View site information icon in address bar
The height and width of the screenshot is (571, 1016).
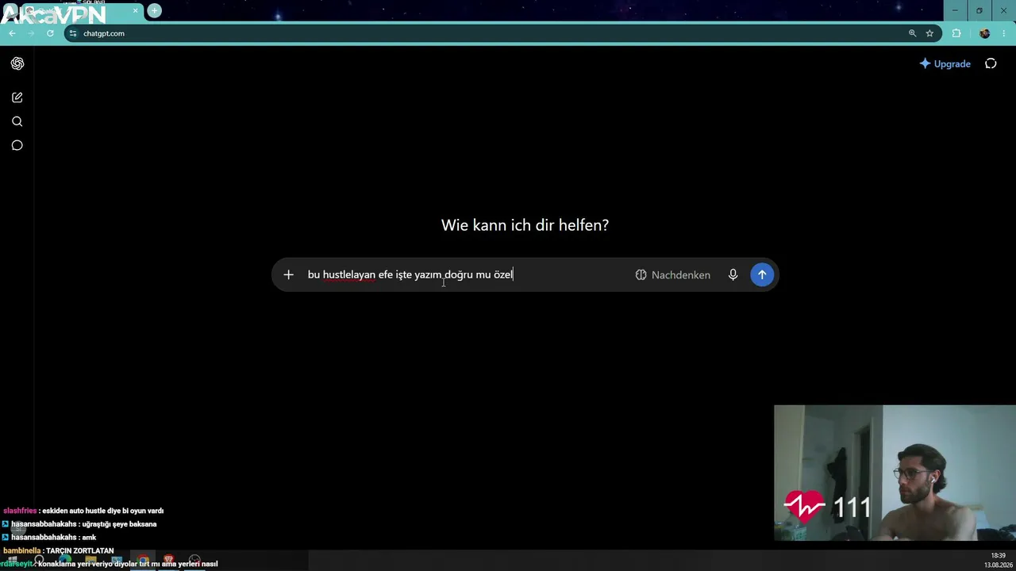pos(73,33)
